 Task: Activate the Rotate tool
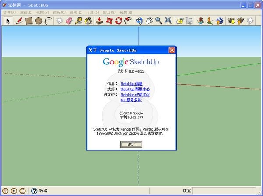118,21
